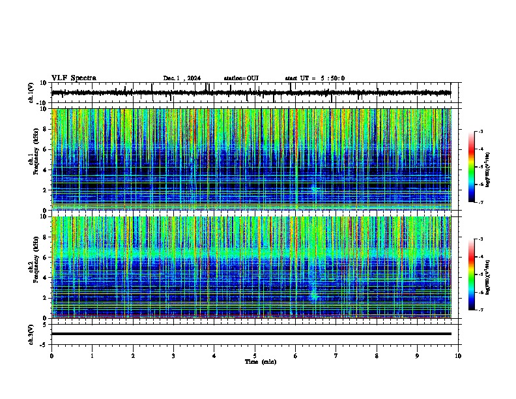
Task: Click the '-7' bottom label of ch.2 colorbar
Action: pyautogui.click(x=480, y=310)
